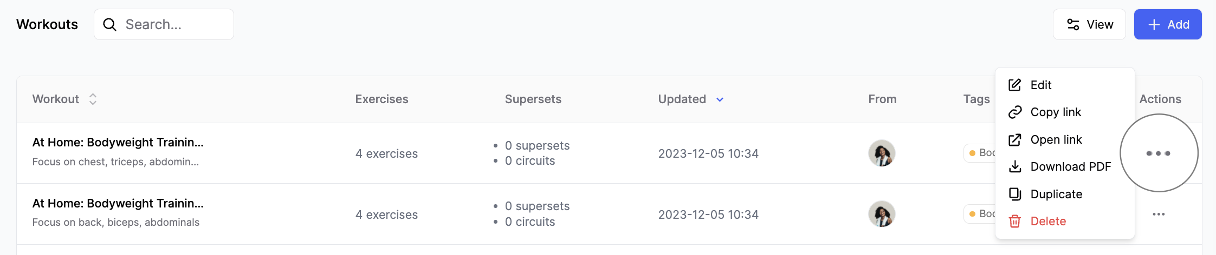The image size is (1216, 255).
Task: Sort by Workout column arrows
Action: (93, 99)
